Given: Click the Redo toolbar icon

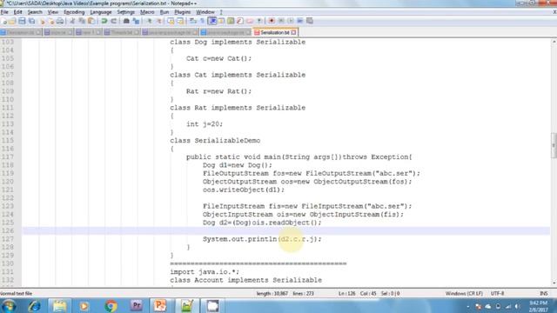Looking at the screenshot, I should tap(114, 21).
